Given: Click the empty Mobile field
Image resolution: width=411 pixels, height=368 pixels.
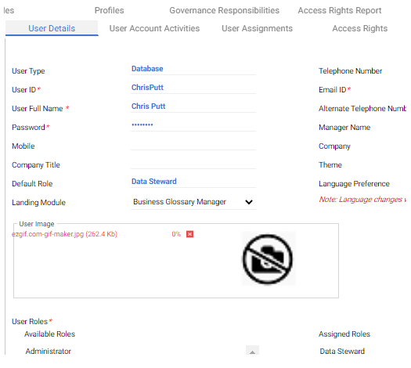Looking at the screenshot, I should [193, 144].
